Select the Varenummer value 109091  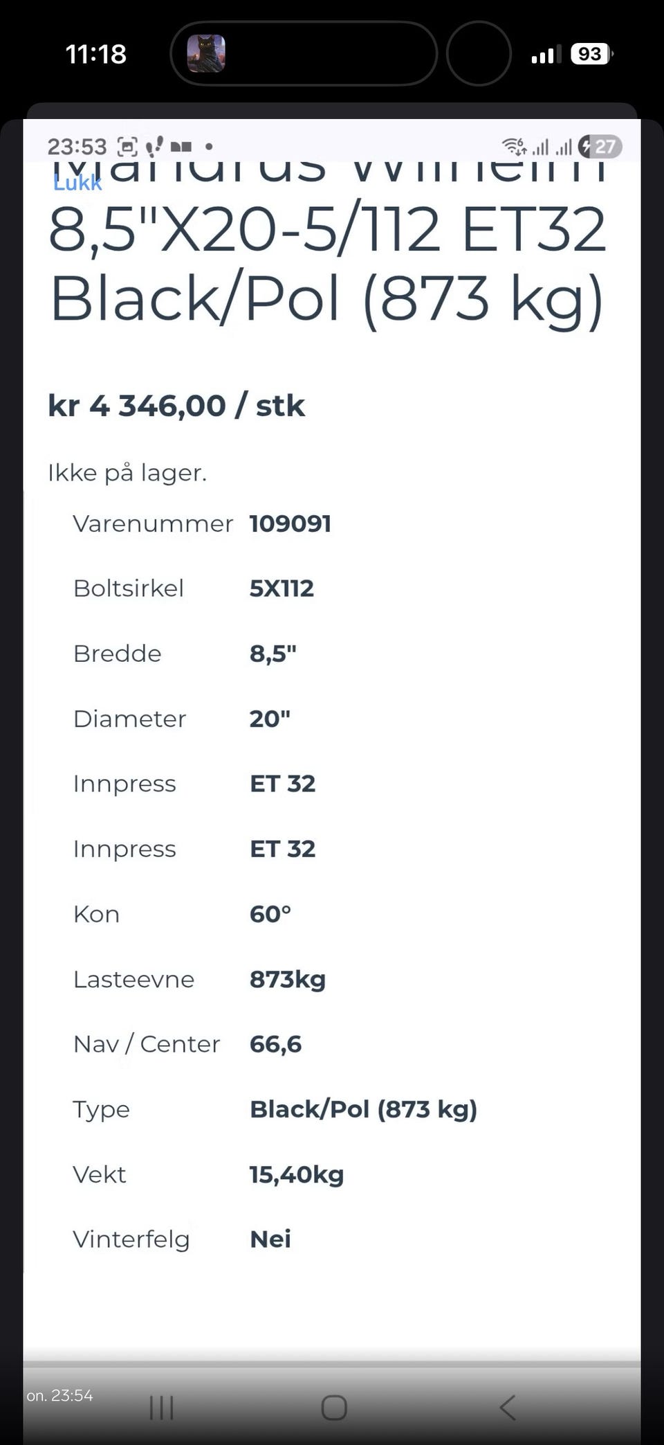(290, 523)
